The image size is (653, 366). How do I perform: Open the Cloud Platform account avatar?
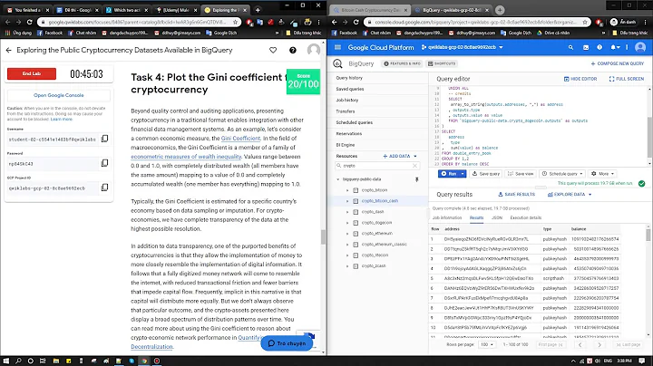[640, 47]
